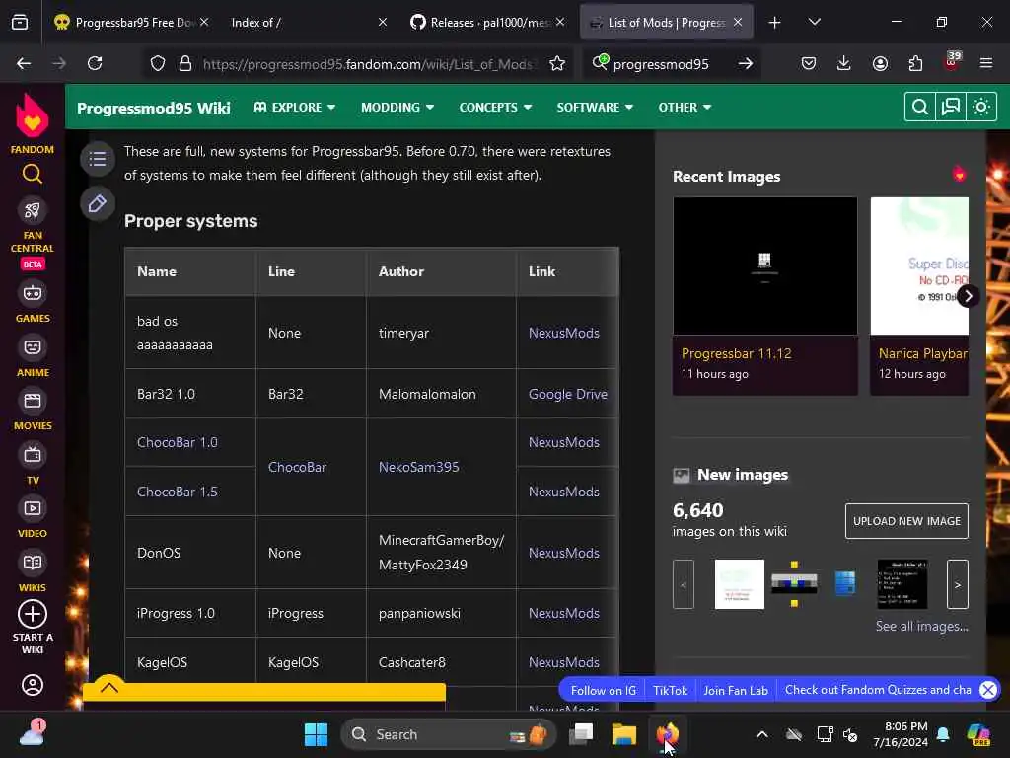Open the ChocoBar 1.5 link
The width and height of the screenshot is (1010, 758).
click(178, 492)
